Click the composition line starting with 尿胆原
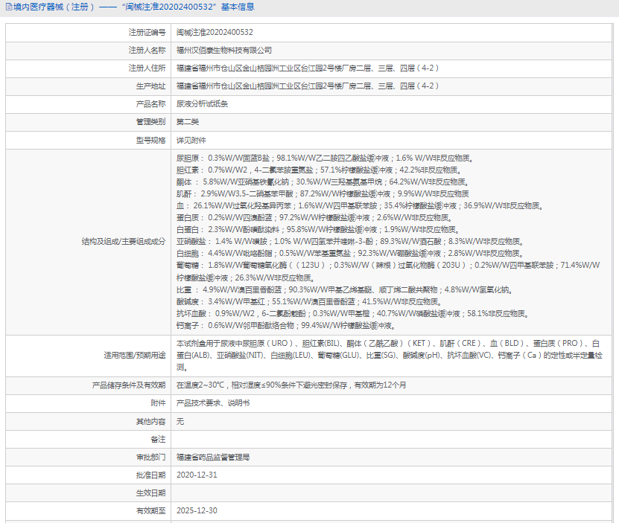The image size is (619, 523). tap(325, 158)
